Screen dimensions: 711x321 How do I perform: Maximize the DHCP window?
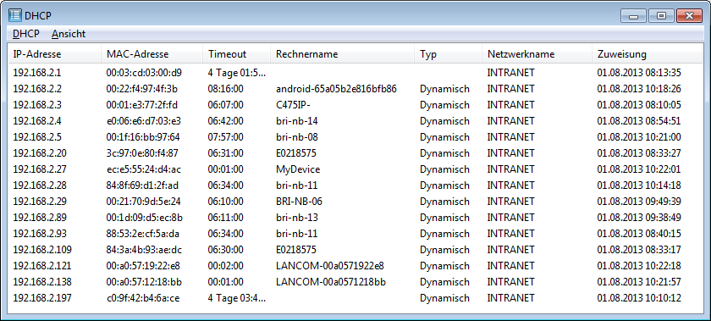pos(661,16)
